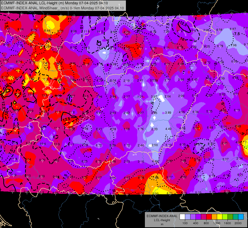Click the '1.76' grid value

pos(141,129)
